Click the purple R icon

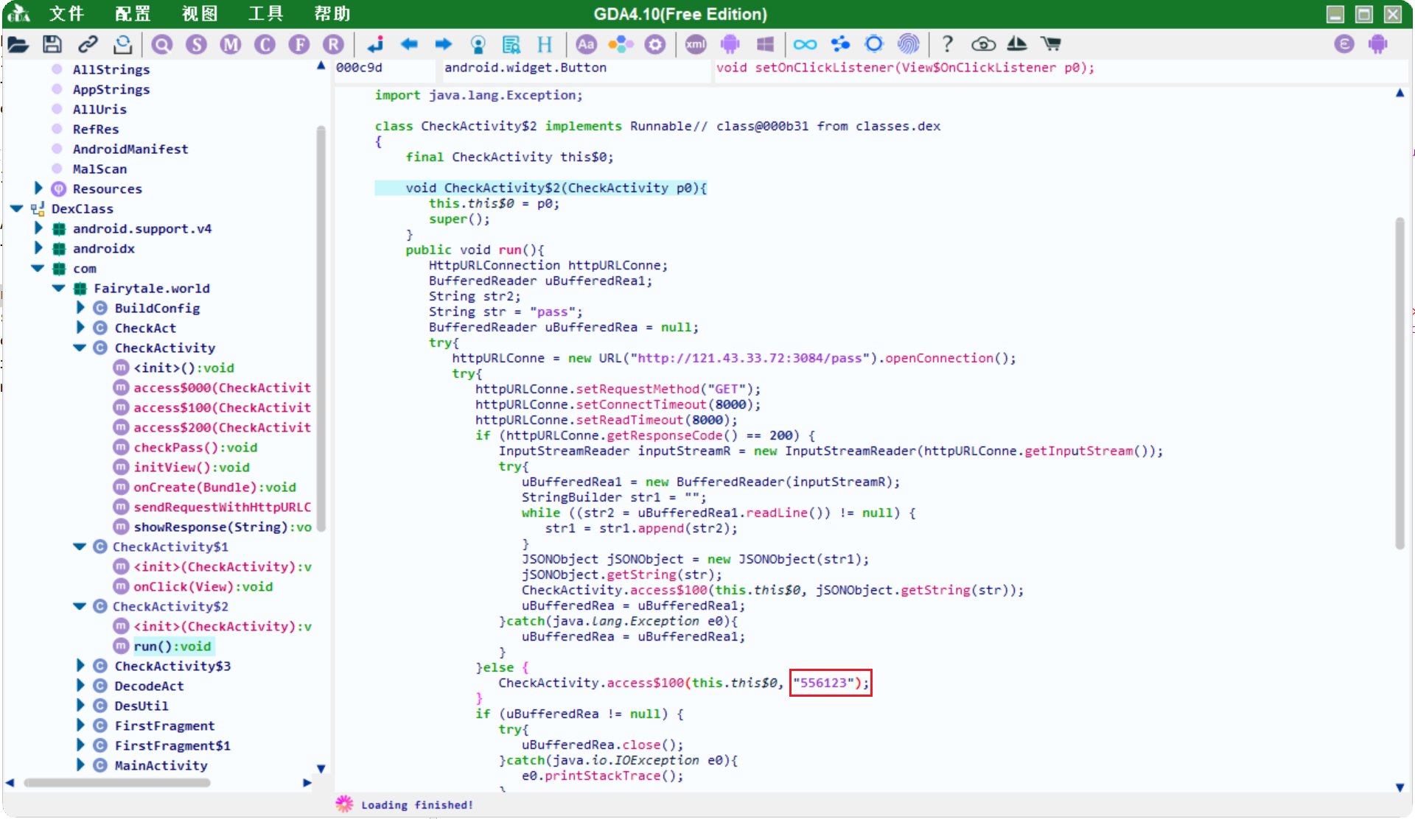pos(334,44)
